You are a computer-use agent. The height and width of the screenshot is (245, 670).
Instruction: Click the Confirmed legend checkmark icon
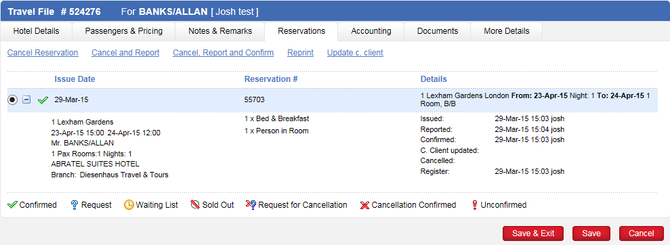point(12,205)
